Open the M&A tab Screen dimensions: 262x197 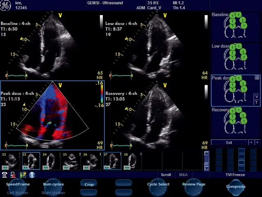point(183,174)
